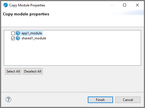Click the application logo in the title bar
This screenshot has height=108, width=145.
[x=6, y=5]
